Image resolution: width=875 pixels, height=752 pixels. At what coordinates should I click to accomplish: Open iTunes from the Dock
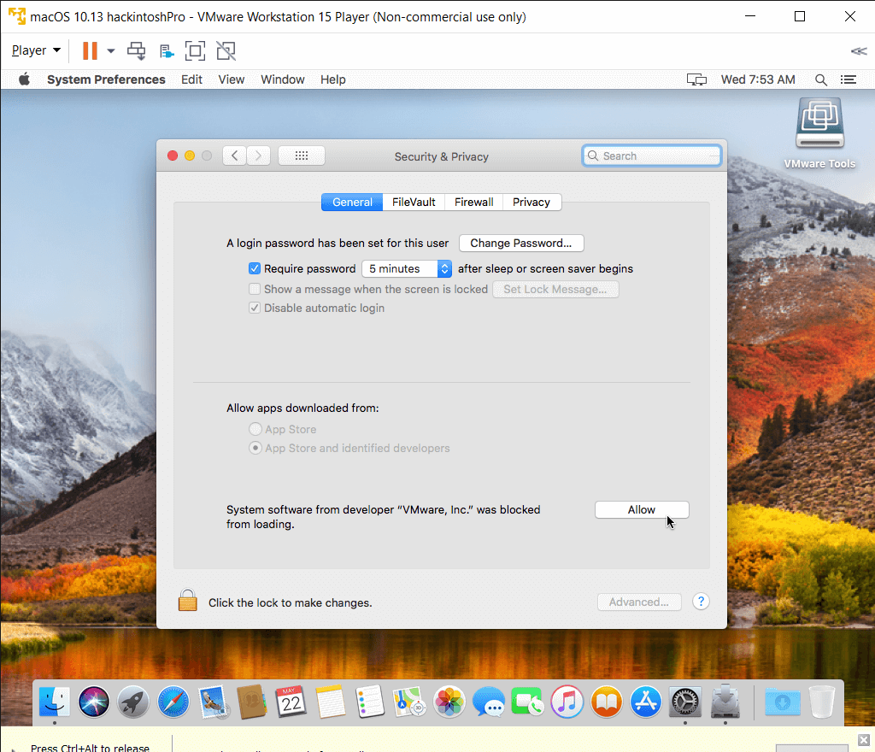(x=567, y=702)
